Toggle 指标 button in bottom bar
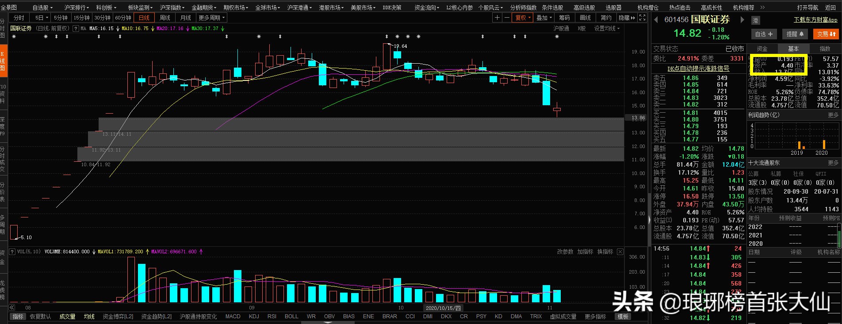842x324 pixels. (x=18, y=316)
